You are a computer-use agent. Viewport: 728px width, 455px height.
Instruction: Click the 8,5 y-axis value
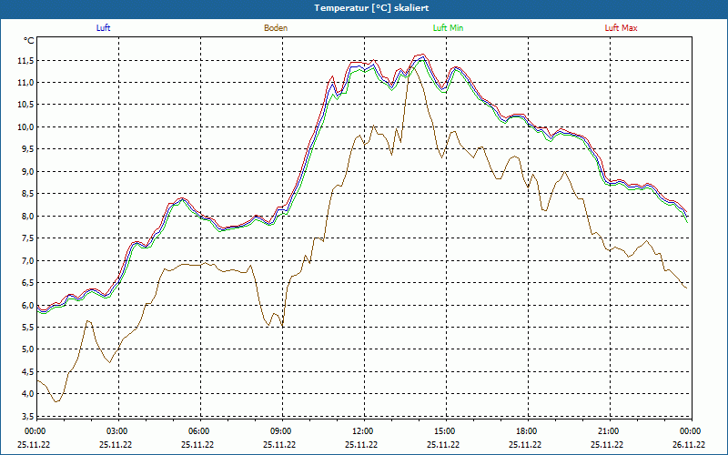point(27,194)
